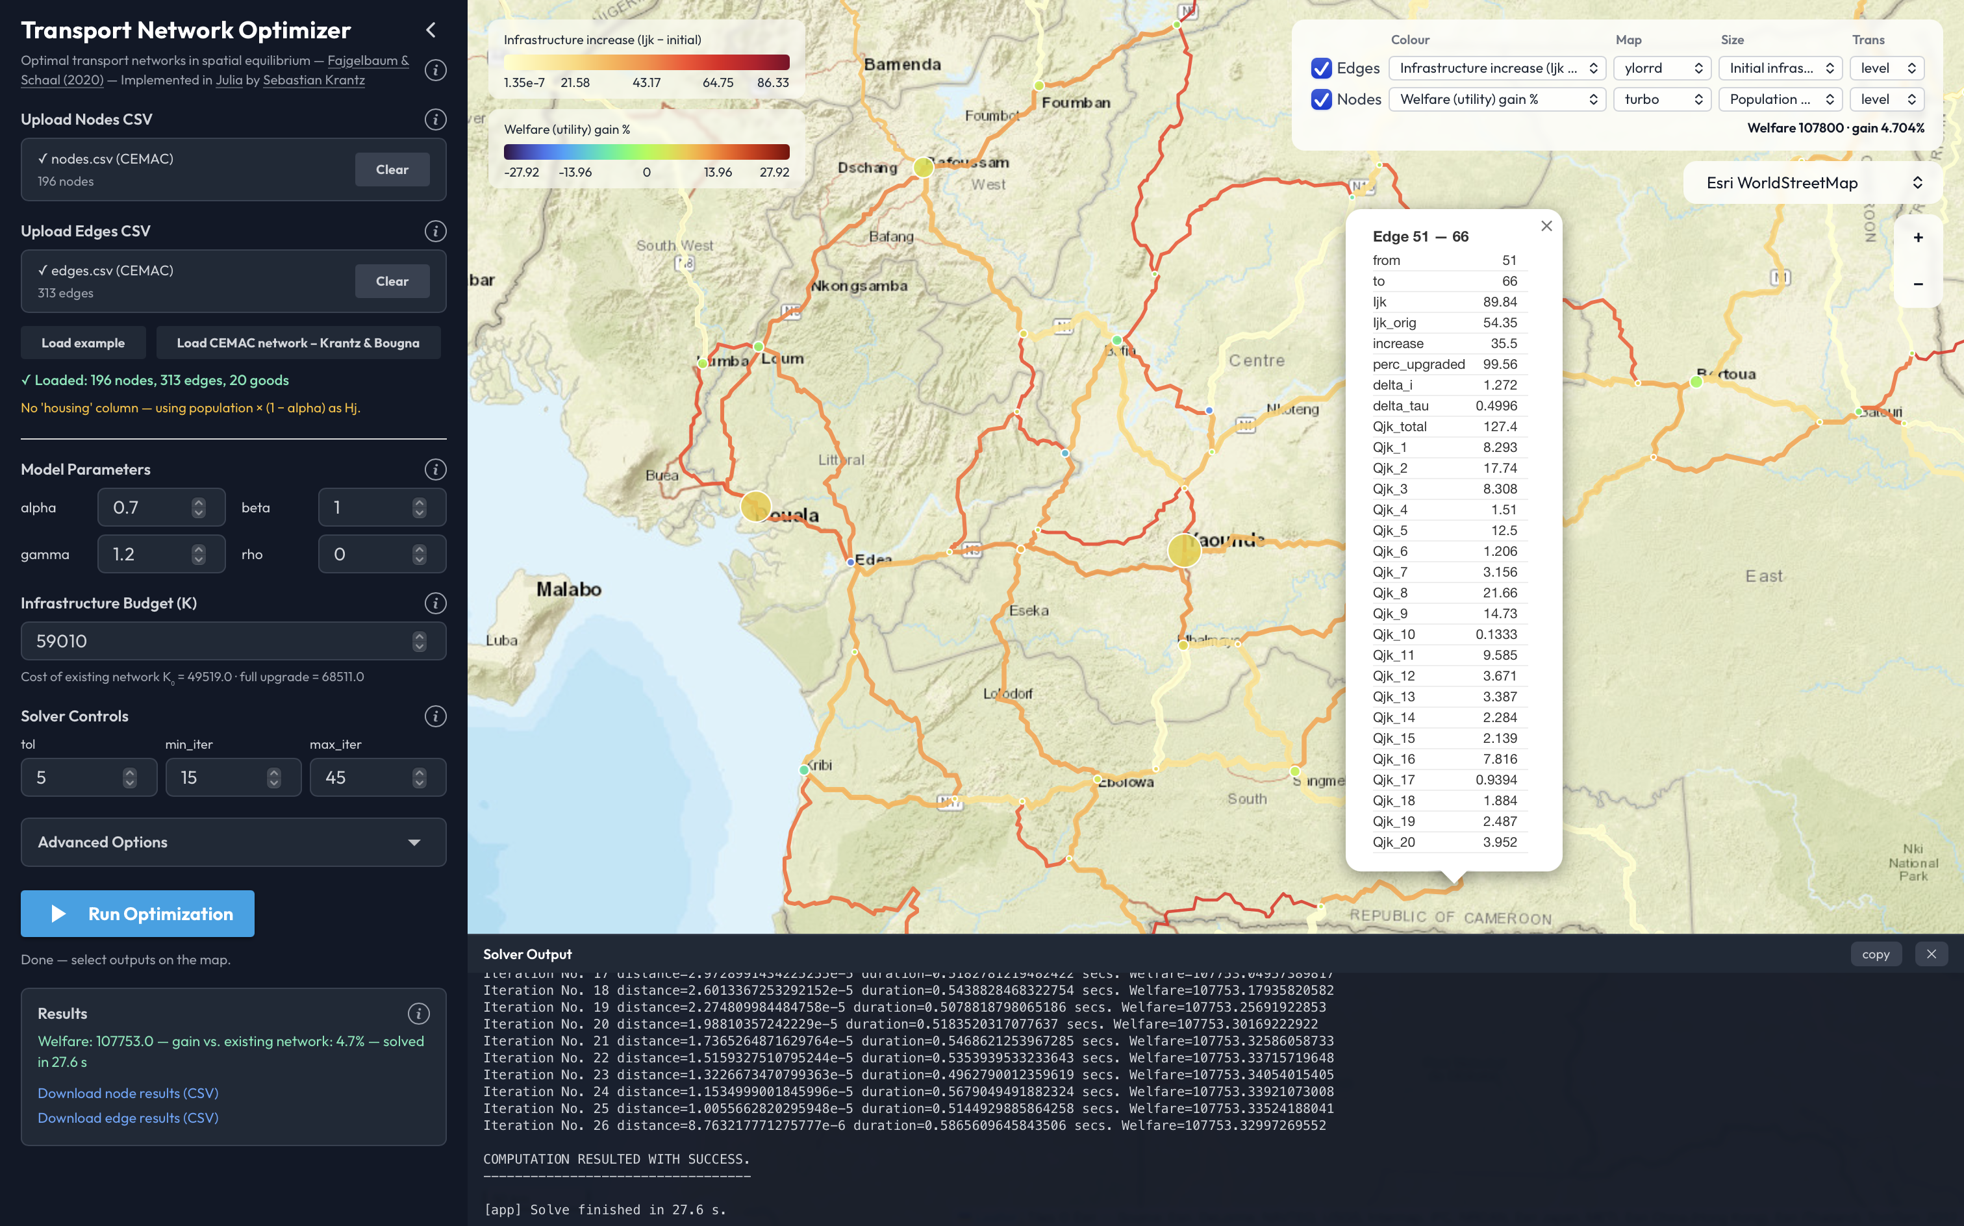
Task: Open Edges size 'Initial infras...' dropdown
Action: click(x=1781, y=68)
